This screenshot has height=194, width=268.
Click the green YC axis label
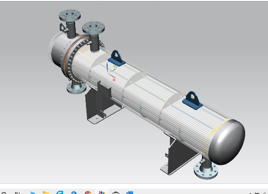[x=115, y=66]
